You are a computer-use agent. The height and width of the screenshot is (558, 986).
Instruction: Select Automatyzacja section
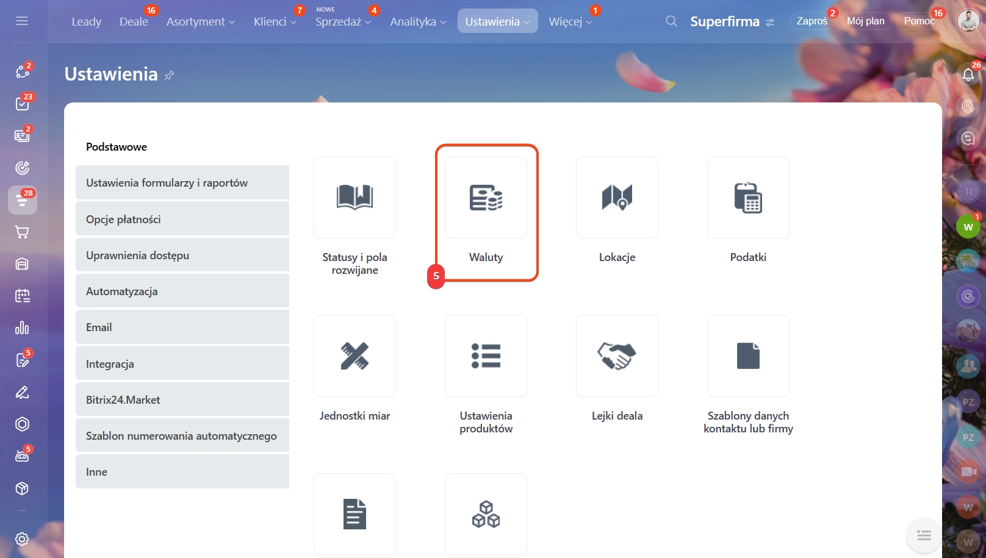(x=182, y=291)
